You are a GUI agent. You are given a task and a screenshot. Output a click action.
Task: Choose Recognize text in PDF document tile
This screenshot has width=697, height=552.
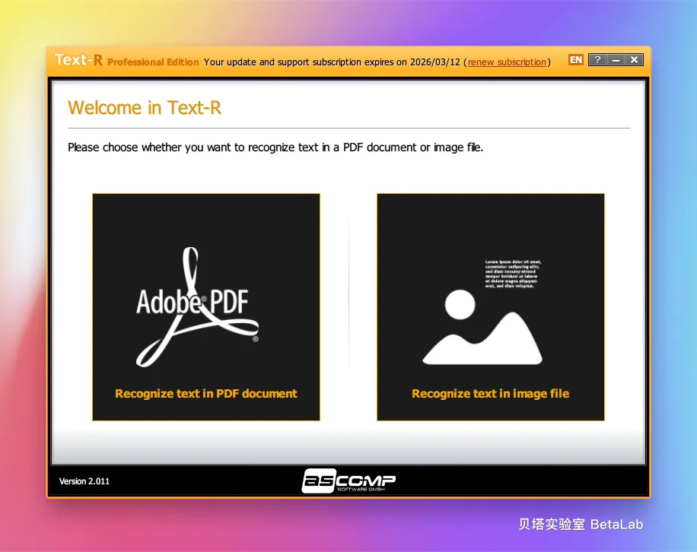206,307
